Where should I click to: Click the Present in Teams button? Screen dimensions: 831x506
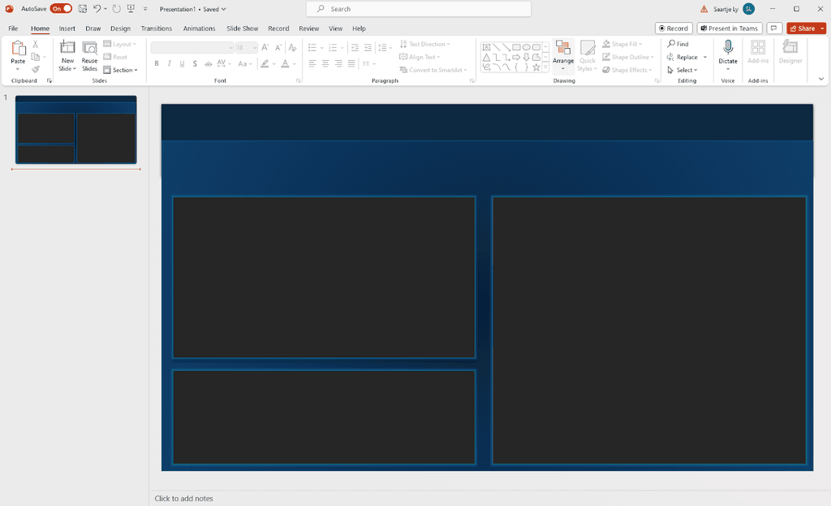[730, 28]
